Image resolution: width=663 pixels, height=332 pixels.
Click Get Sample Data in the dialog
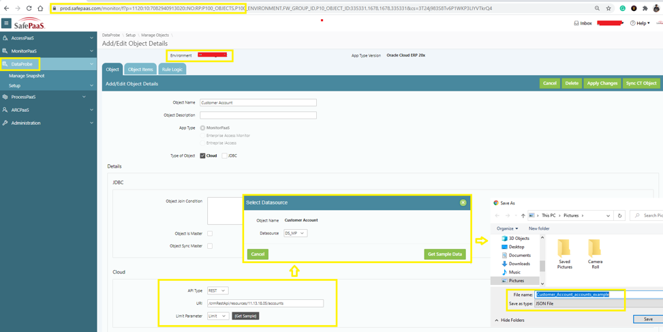pos(445,254)
